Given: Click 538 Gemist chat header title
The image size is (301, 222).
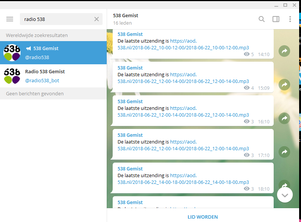Looking at the screenshot, I should [126, 16].
